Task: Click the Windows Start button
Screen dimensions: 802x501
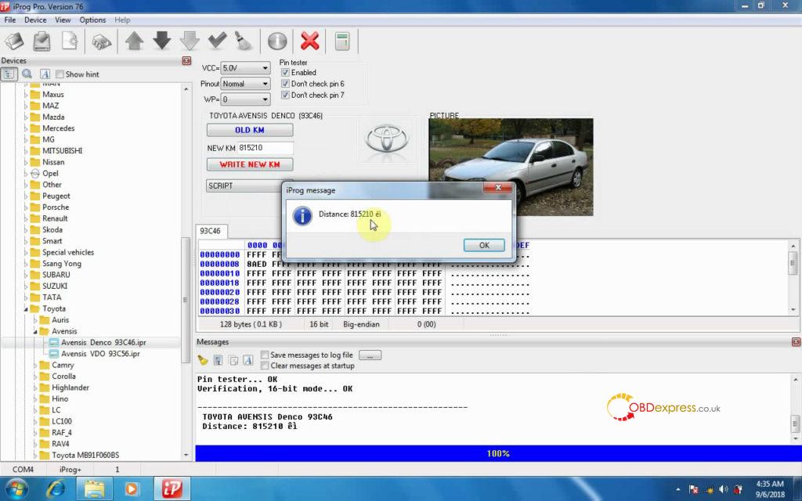Action: 18,488
